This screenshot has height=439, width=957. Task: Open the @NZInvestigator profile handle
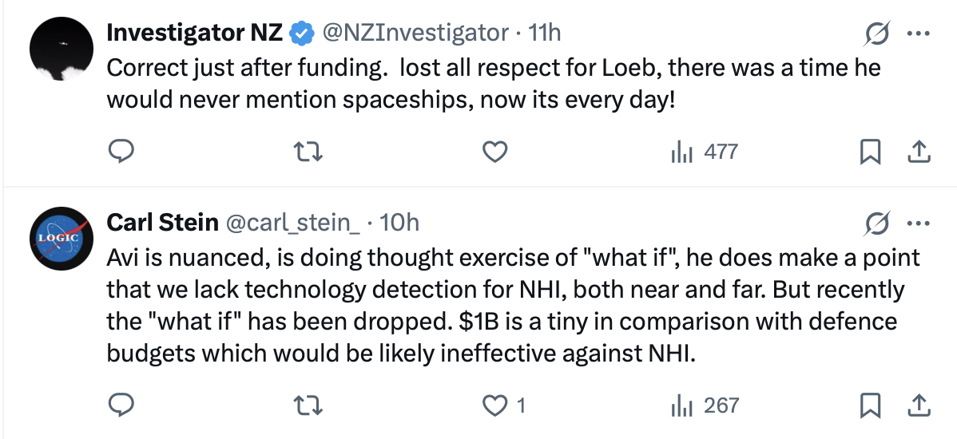pos(415,33)
